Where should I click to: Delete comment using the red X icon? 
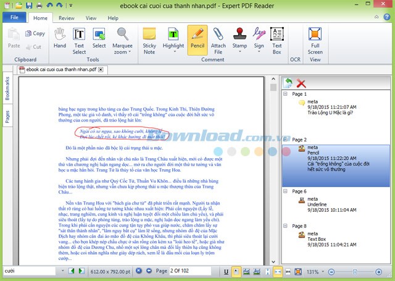coord(302,83)
